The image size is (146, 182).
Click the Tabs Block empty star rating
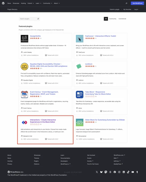pos(90,96)
